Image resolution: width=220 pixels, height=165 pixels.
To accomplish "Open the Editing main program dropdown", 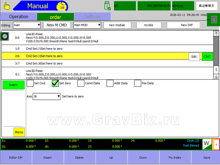I will click(26, 25).
